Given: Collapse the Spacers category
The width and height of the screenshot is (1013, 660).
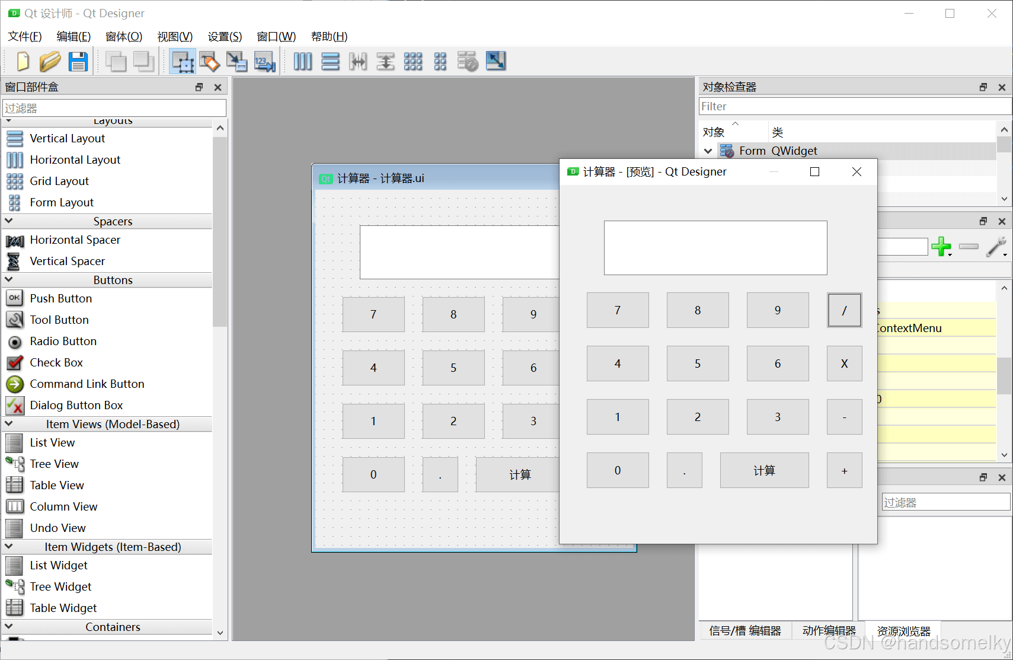Looking at the screenshot, I should 9,221.
